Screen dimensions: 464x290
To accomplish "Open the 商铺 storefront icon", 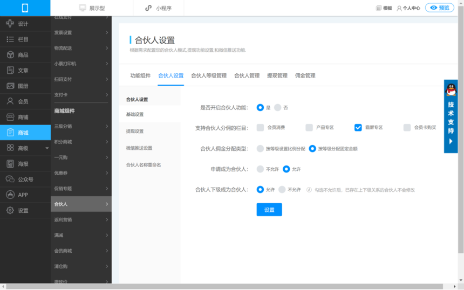I will click(10, 117).
